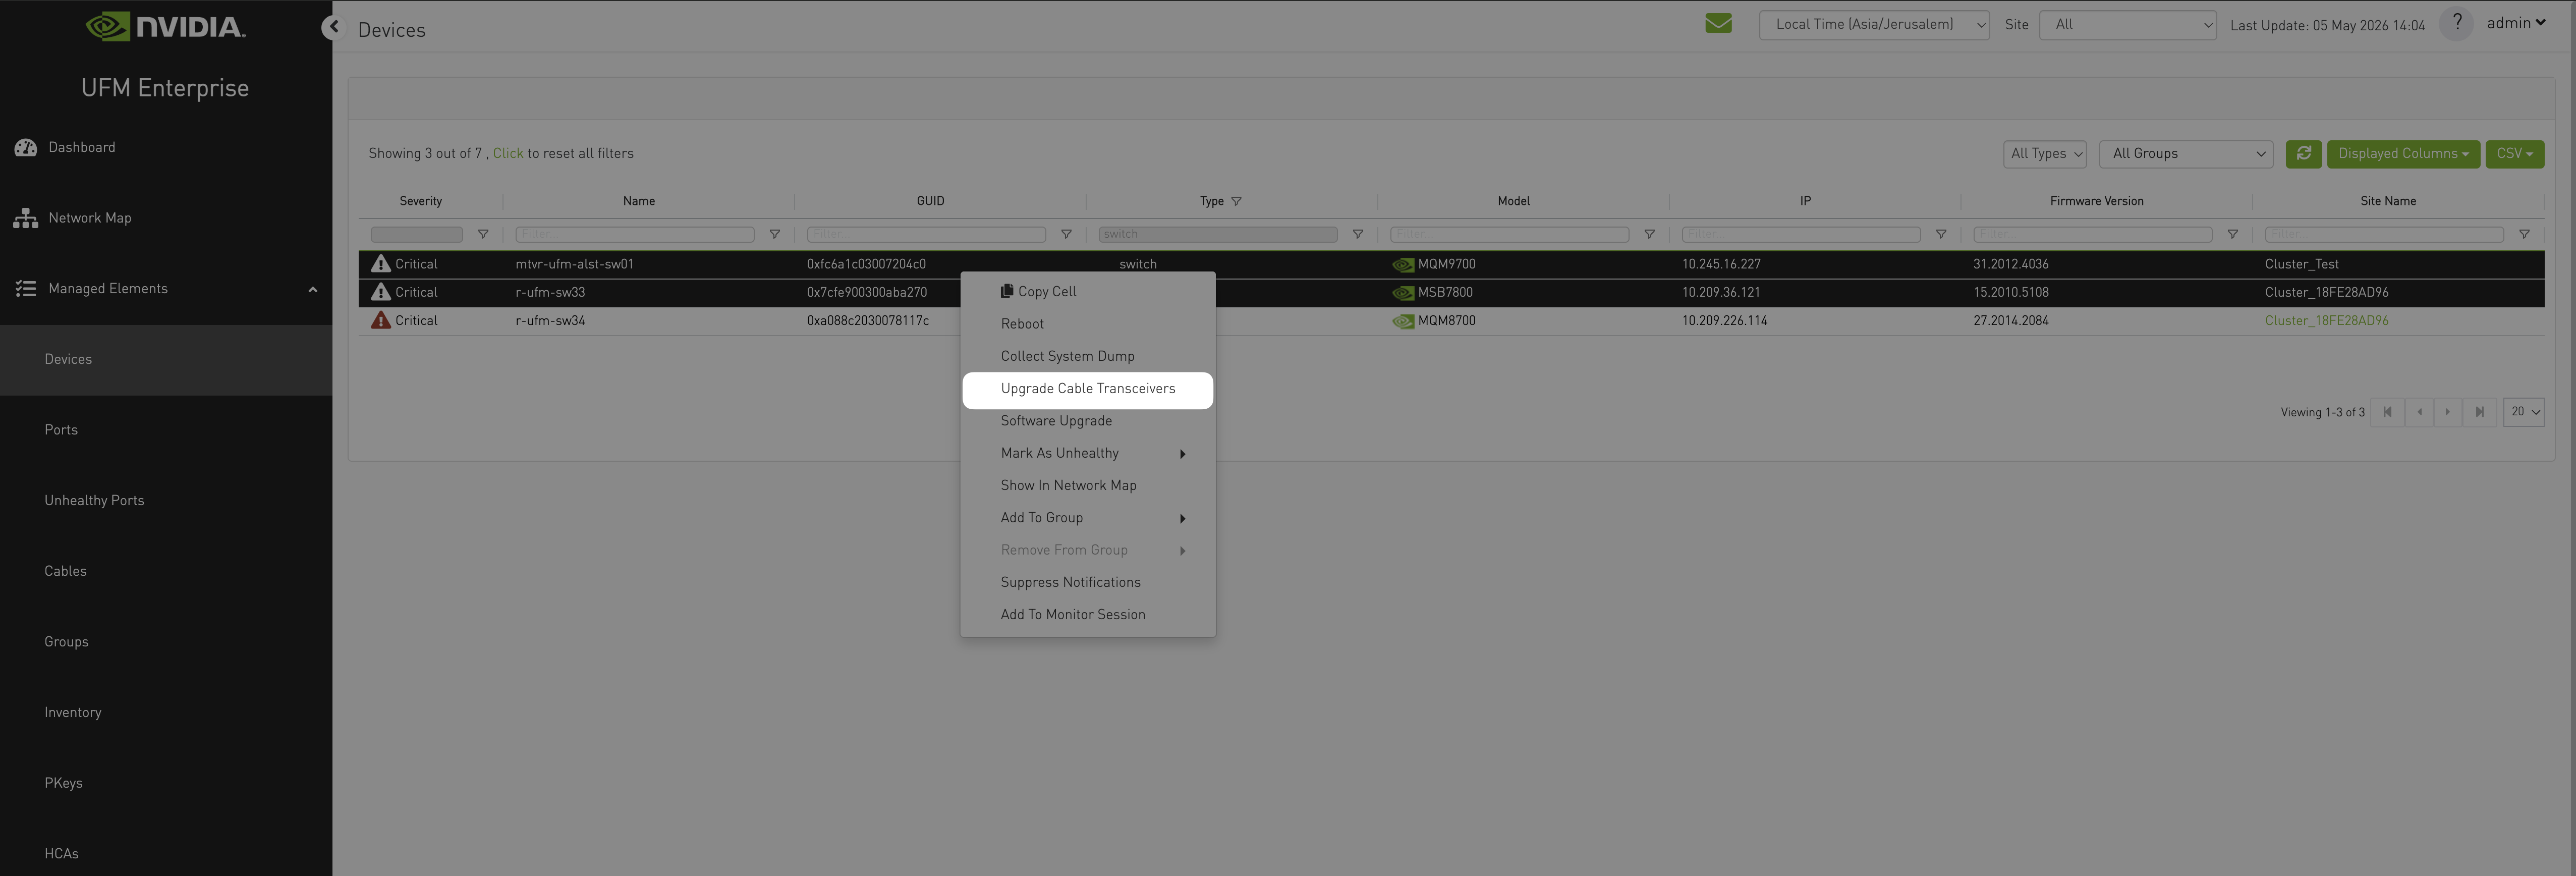Click the active filter icon beside Type header
Image resolution: width=2576 pixels, height=876 pixels.
pyautogui.click(x=1236, y=201)
